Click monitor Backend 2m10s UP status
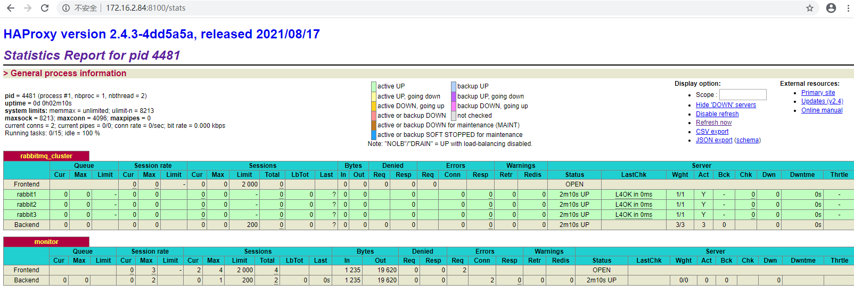The height and width of the screenshot is (292, 854). [602, 280]
